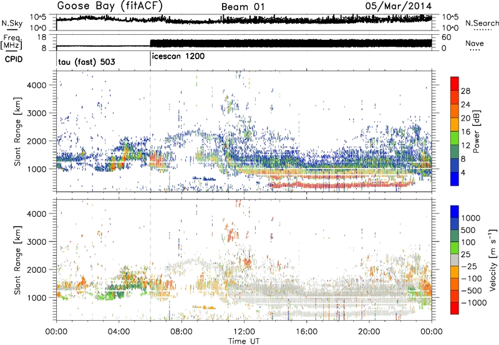The image size is (499, 345).
Task: Click the '1000' tick on Velocity colorbar
Action: [471, 218]
